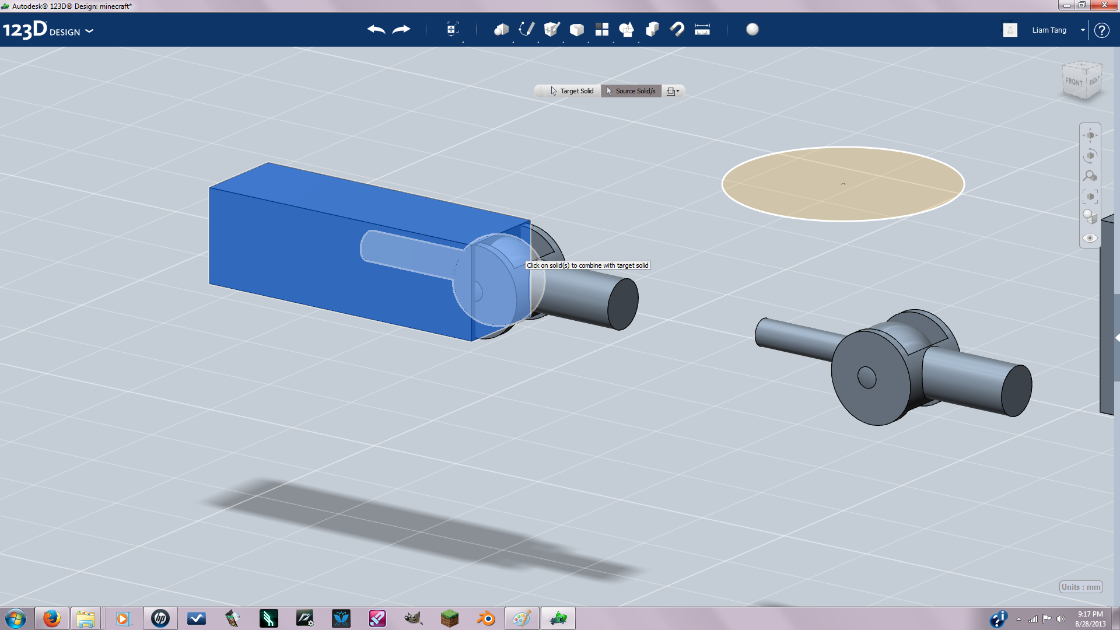Click the Liam Tang user name
This screenshot has height=630, width=1120.
pyautogui.click(x=1049, y=30)
